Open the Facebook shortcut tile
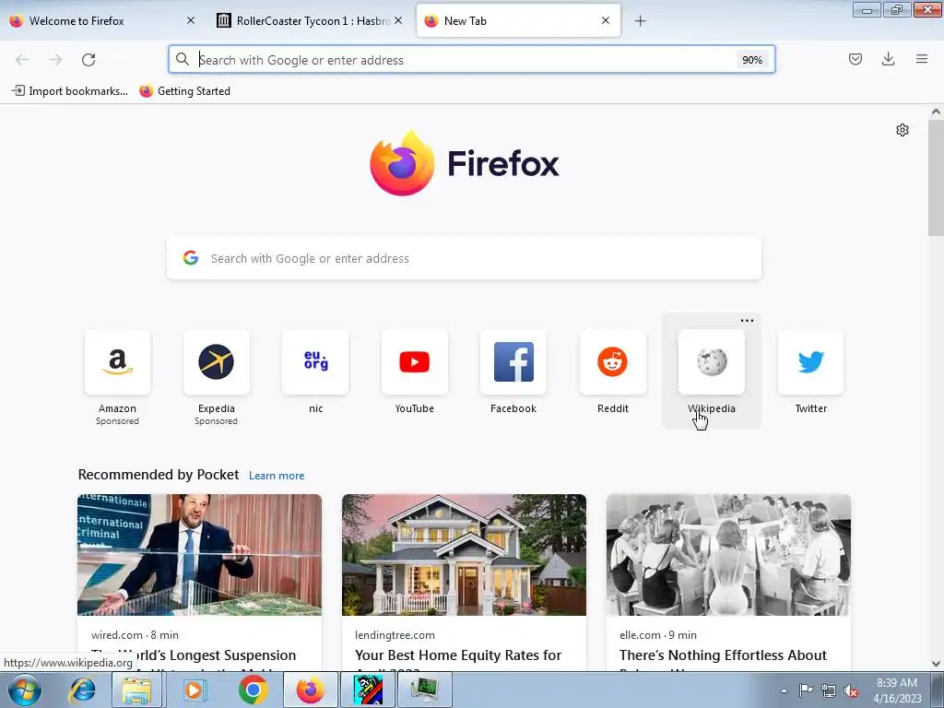The image size is (944, 708). point(513,361)
